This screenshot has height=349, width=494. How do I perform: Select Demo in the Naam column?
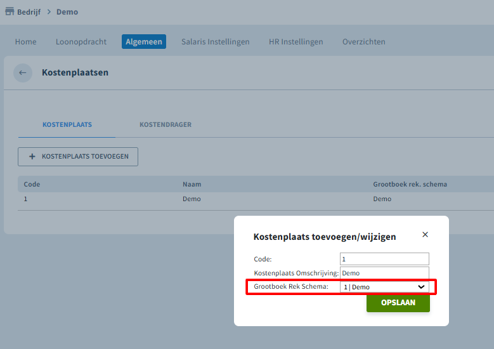tap(192, 199)
